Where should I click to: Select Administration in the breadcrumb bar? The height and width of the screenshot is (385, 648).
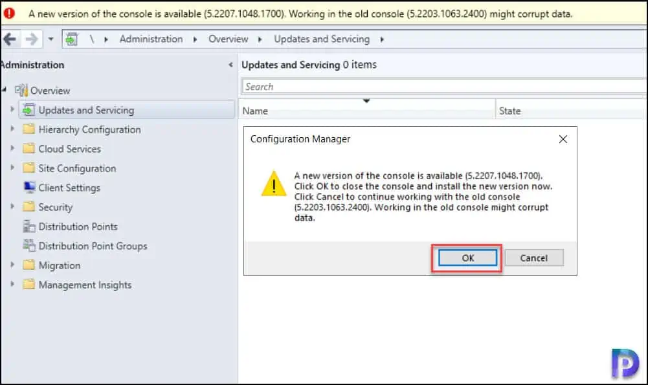[151, 39]
